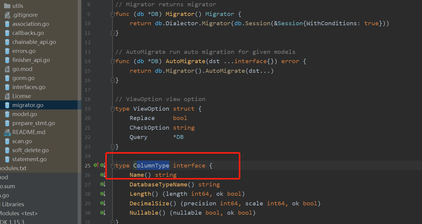Click the gutter icon for DatabaseTypeName on line 27
The image size is (422, 224).
pyautogui.click(x=103, y=184)
